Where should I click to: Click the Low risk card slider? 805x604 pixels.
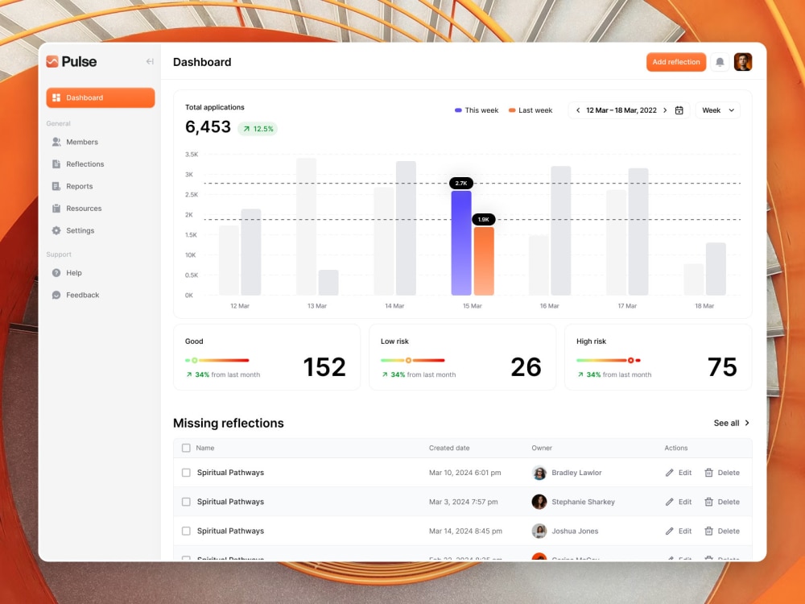[x=413, y=361]
